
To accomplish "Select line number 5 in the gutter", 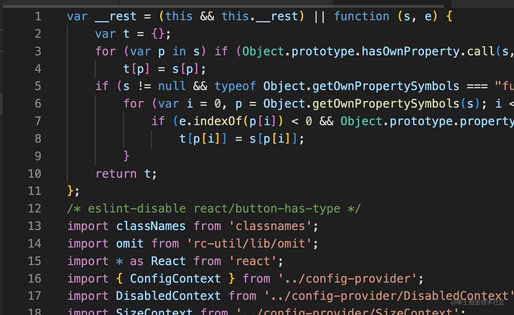I will coord(38,86).
